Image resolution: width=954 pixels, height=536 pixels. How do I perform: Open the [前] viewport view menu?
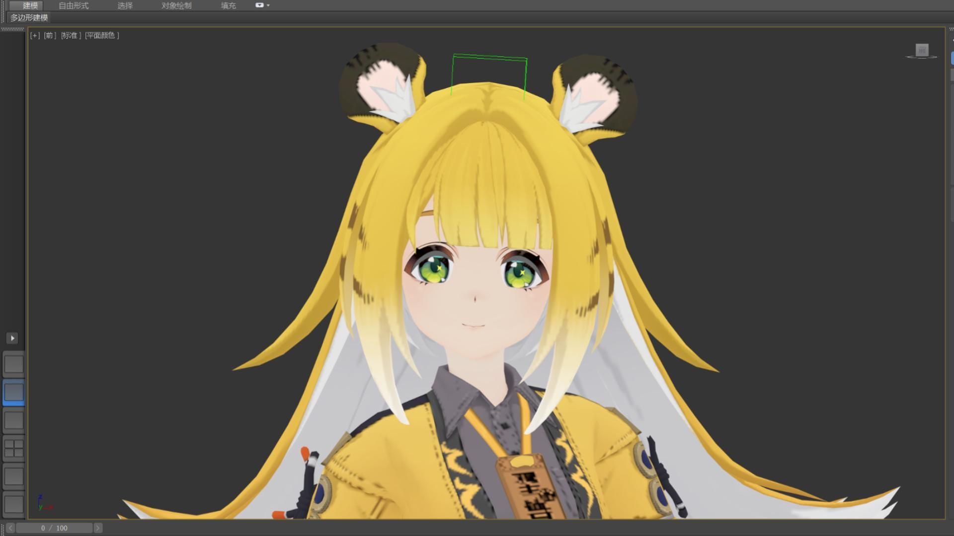pos(50,35)
